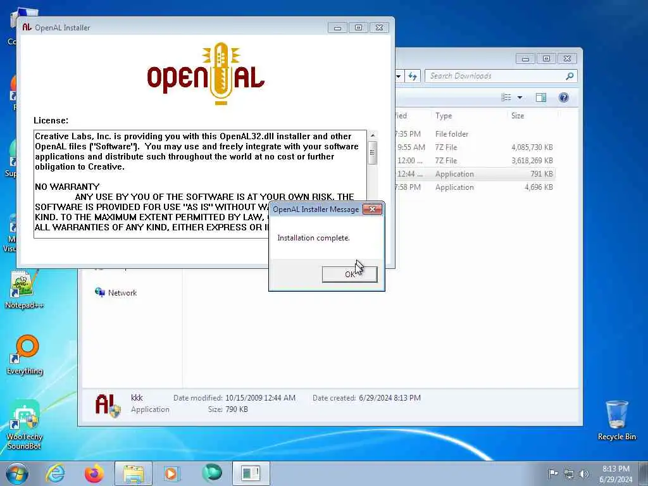Select the 7Z File of 3,618,269 KB
The width and height of the screenshot is (648, 486).
pos(475,160)
